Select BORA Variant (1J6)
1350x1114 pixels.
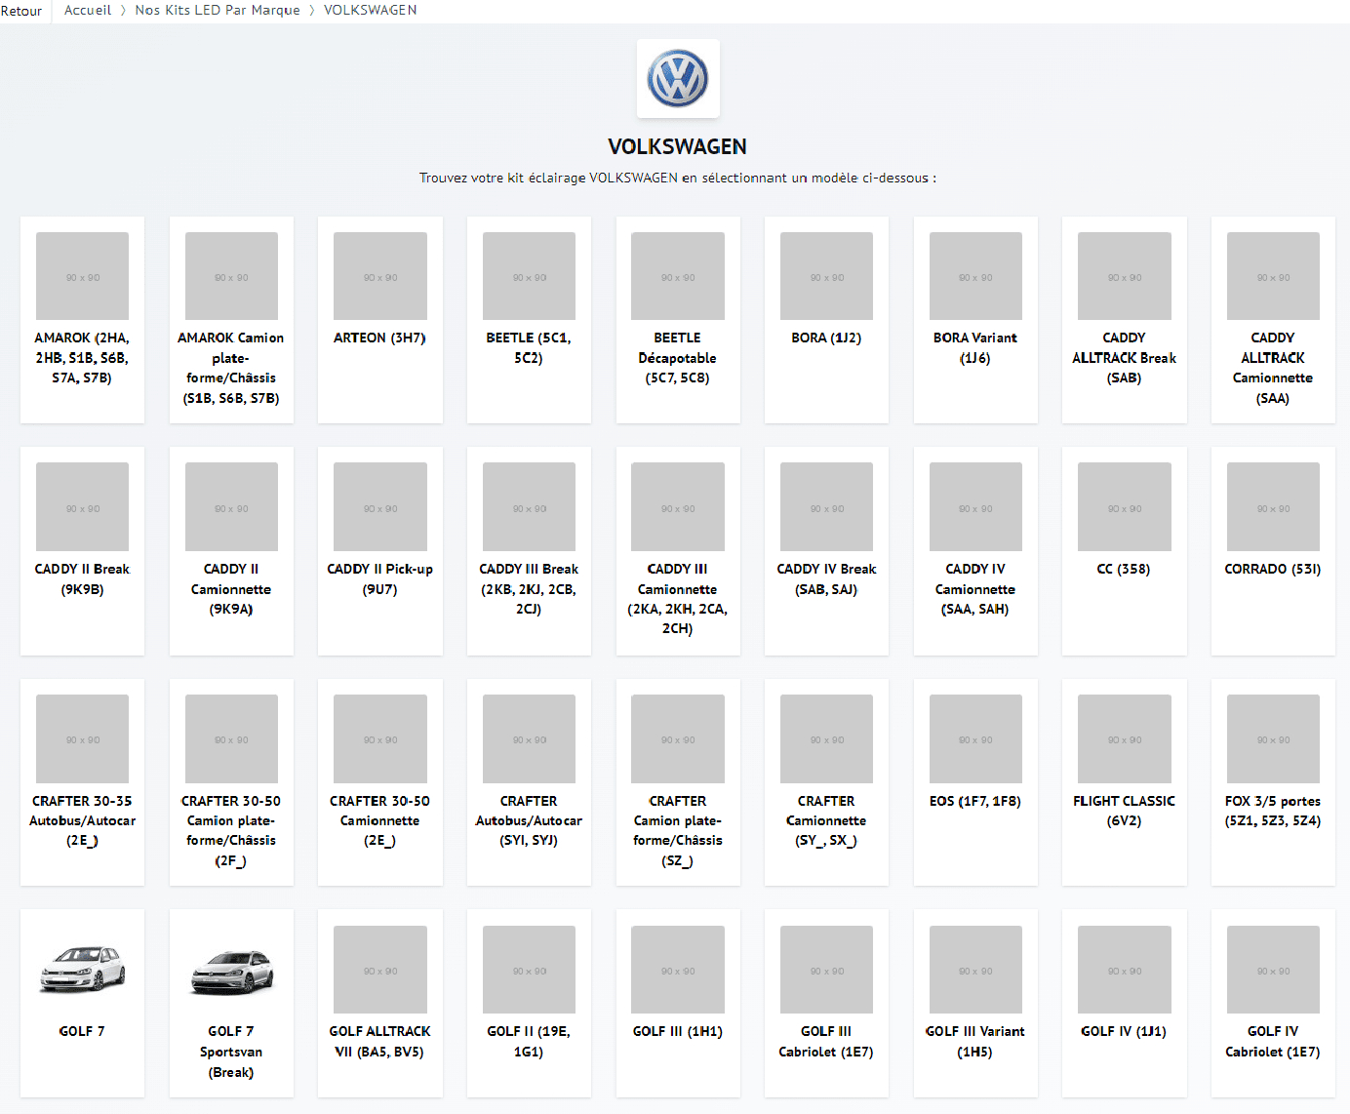click(x=975, y=320)
